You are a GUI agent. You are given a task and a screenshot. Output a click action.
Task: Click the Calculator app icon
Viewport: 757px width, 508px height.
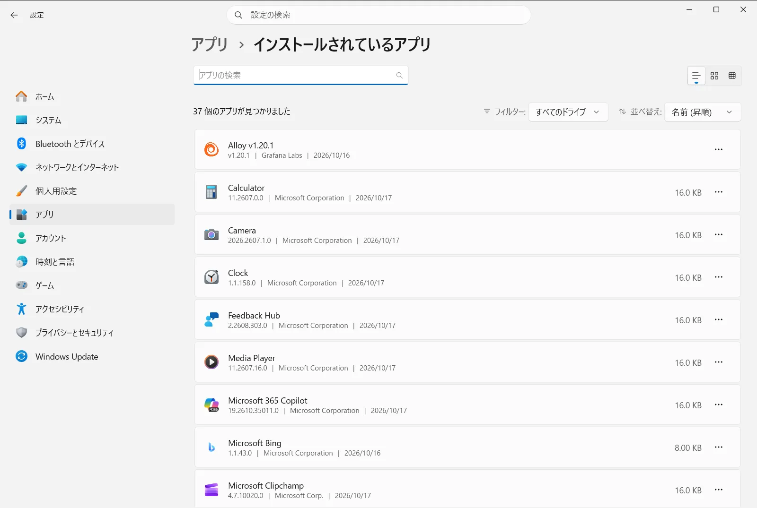click(211, 192)
